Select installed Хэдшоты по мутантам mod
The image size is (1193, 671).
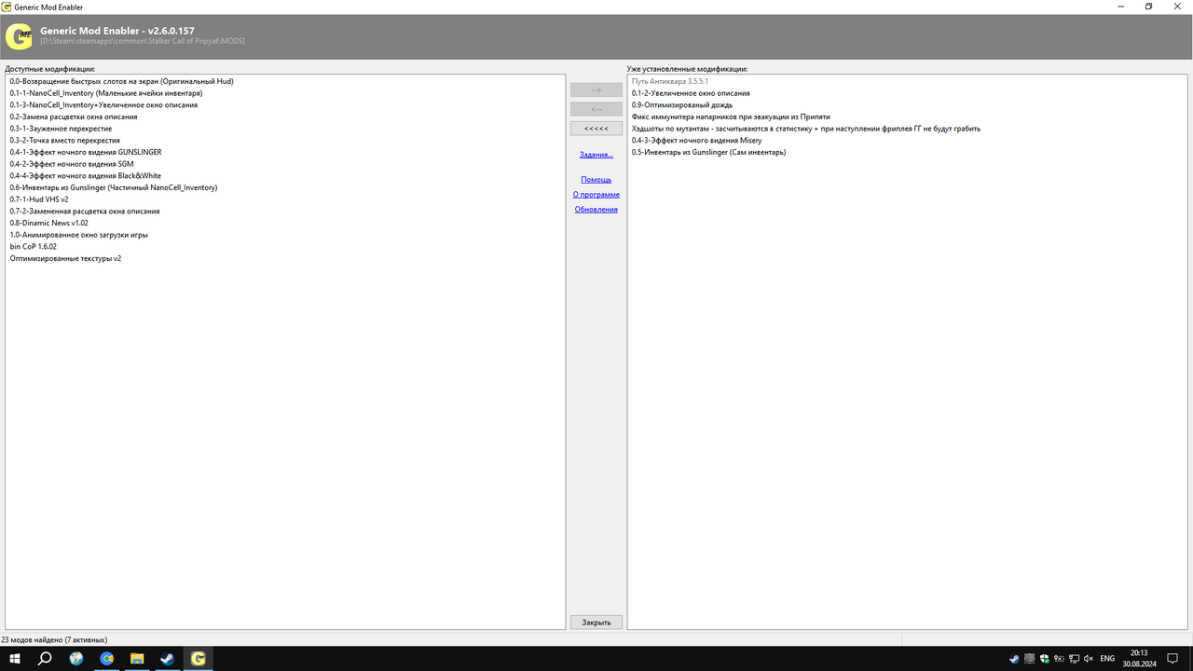click(806, 129)
